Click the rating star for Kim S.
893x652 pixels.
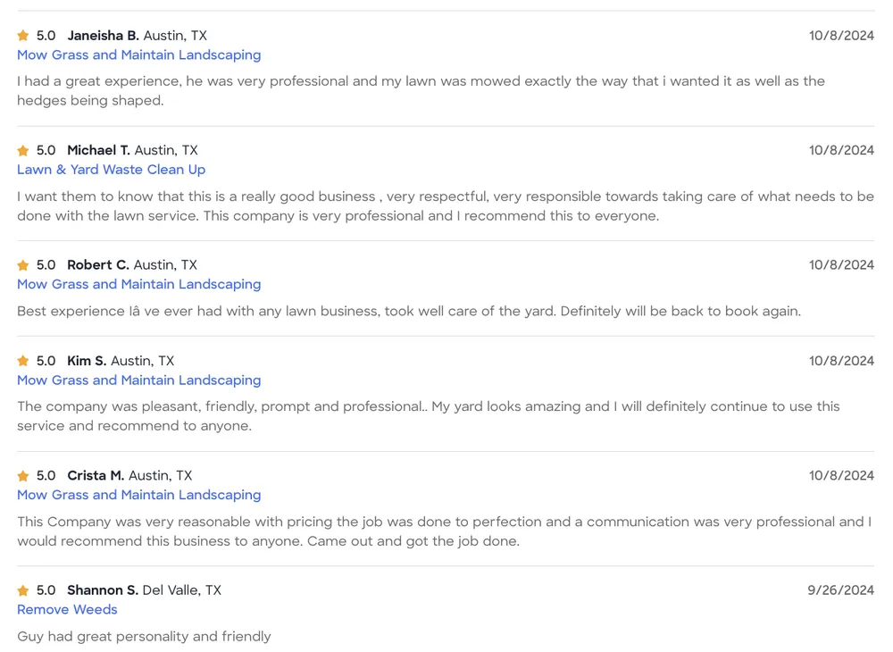(x=23, y=362)
